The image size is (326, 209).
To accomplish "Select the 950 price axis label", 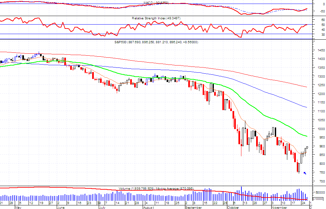I will pos(322,138).
